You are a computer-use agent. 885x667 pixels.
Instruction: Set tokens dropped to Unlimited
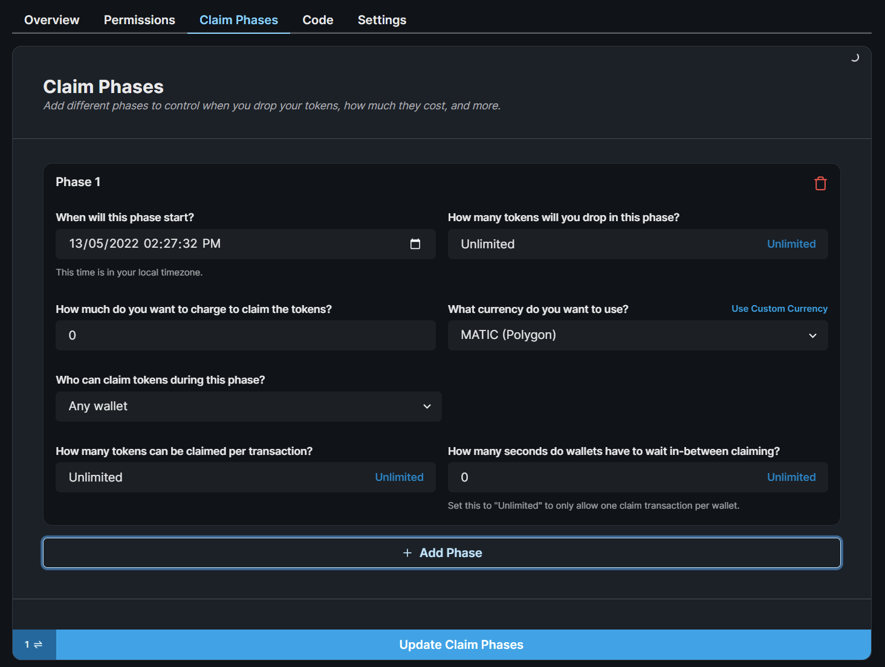tap(791, 243)
